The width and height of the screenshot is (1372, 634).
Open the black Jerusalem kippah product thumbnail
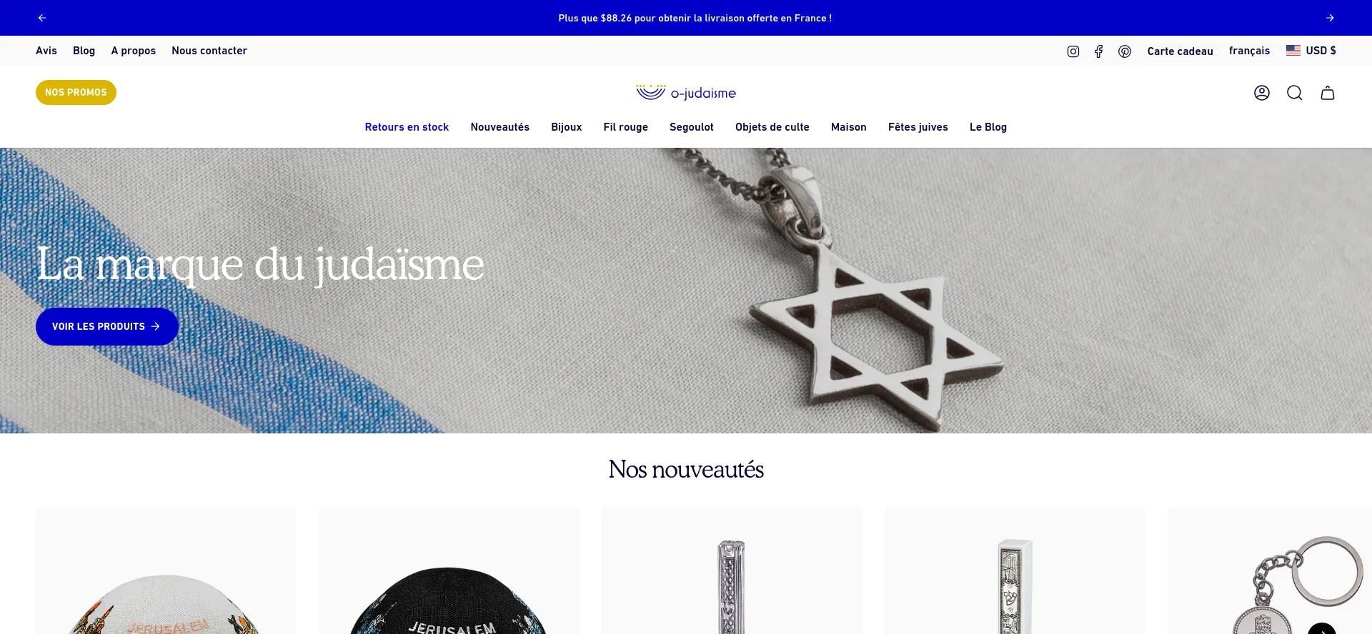[x=449, y=571]
